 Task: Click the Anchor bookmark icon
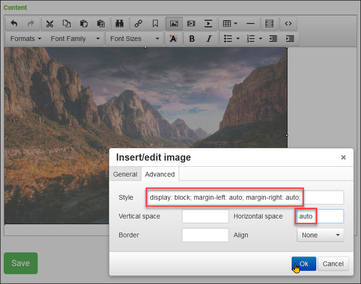156,24
